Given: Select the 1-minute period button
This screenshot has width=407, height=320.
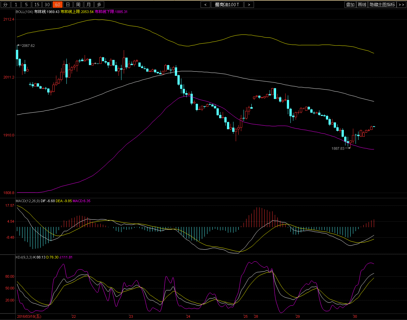Looking at the screenshot, I should (16, 5).
